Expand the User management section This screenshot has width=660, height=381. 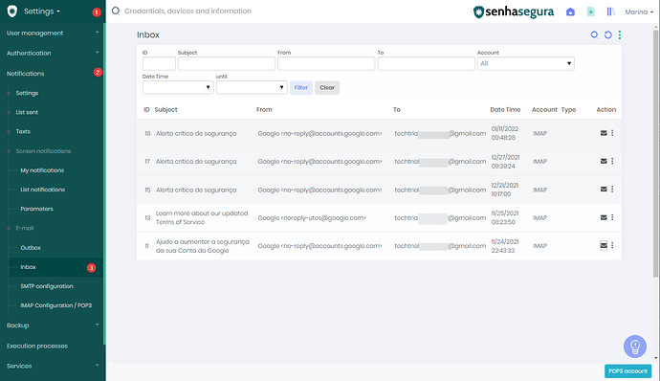point(53,33)
